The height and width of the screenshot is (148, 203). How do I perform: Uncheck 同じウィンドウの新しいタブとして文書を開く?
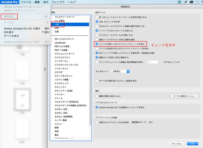pos(97,53)
